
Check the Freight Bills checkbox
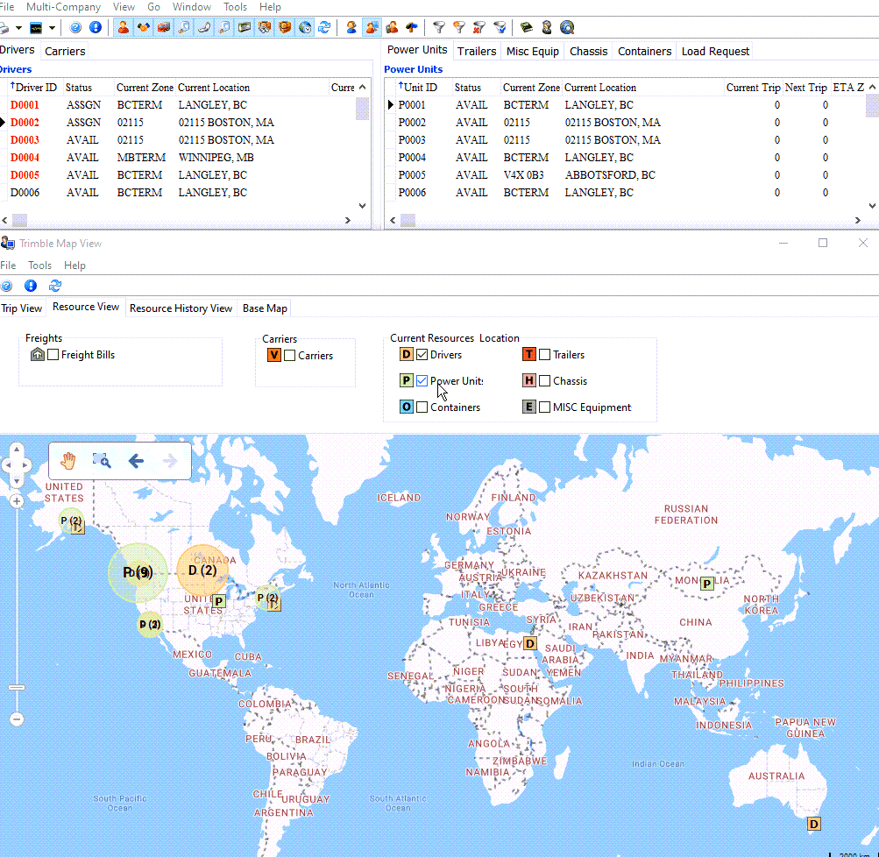[x=54, y=355]
